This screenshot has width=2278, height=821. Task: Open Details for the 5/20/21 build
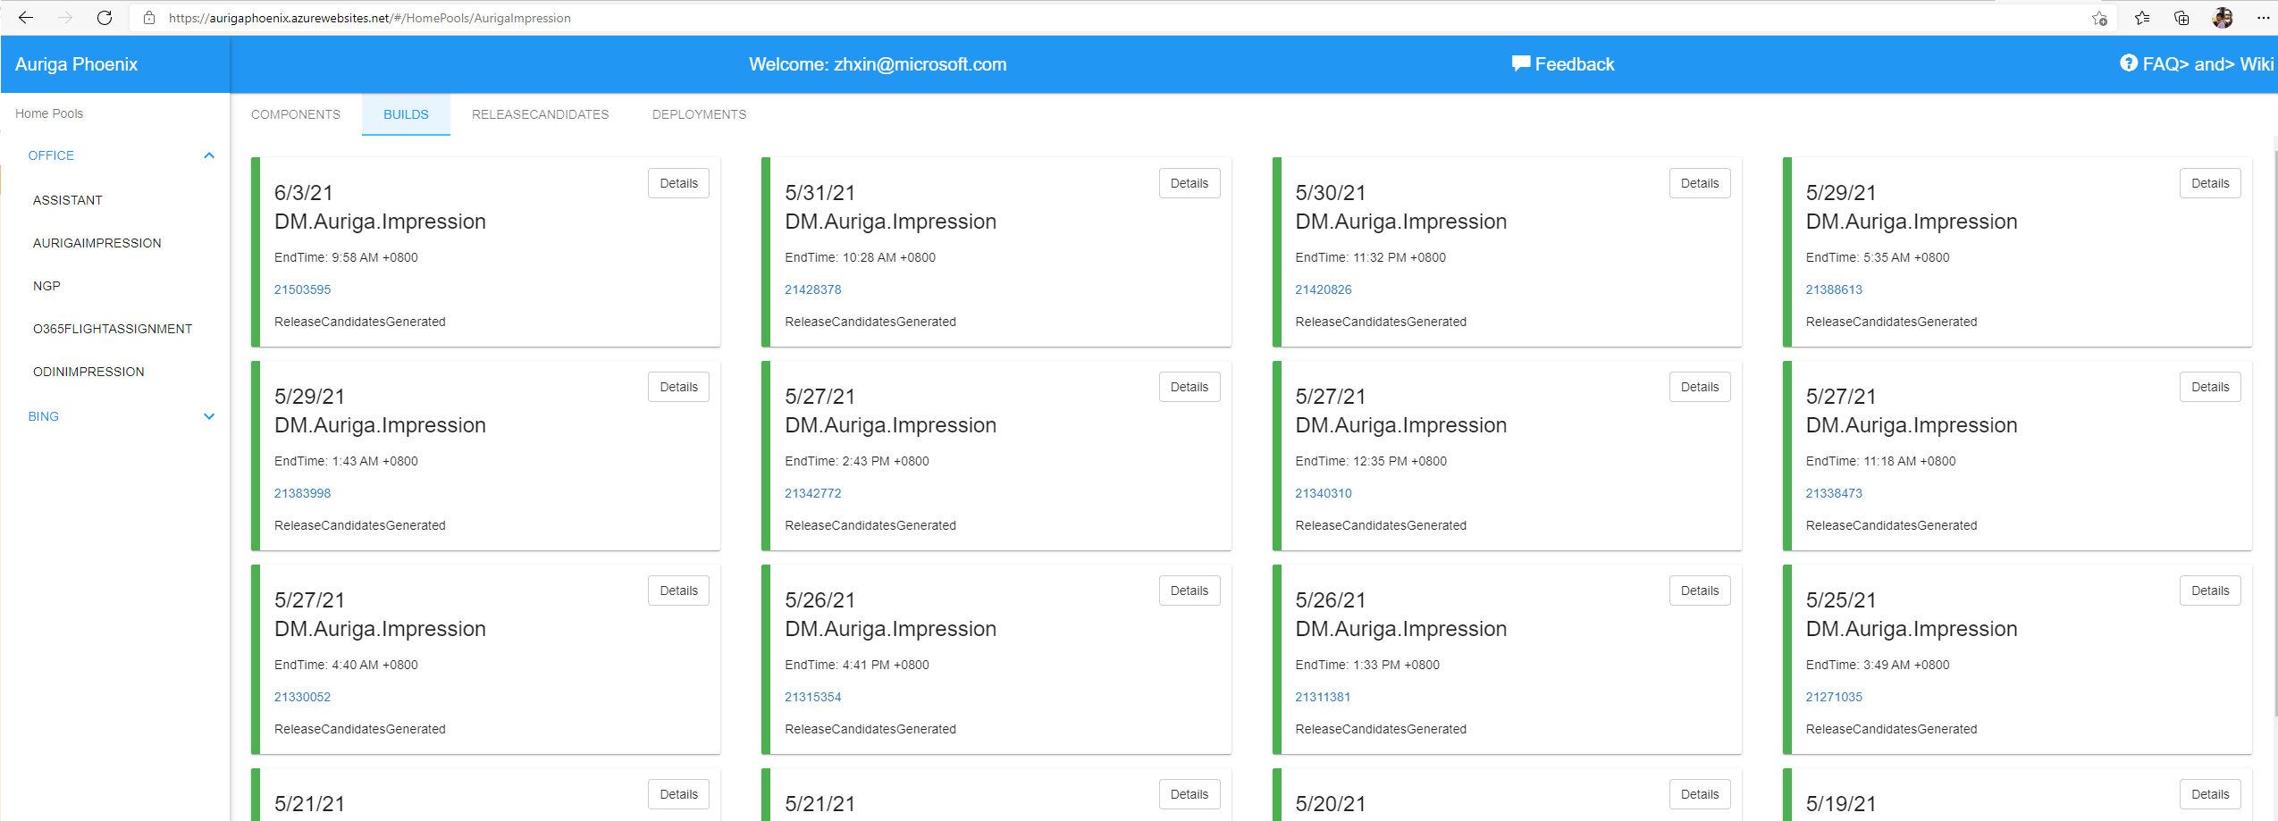click(x=1700, y=794)
